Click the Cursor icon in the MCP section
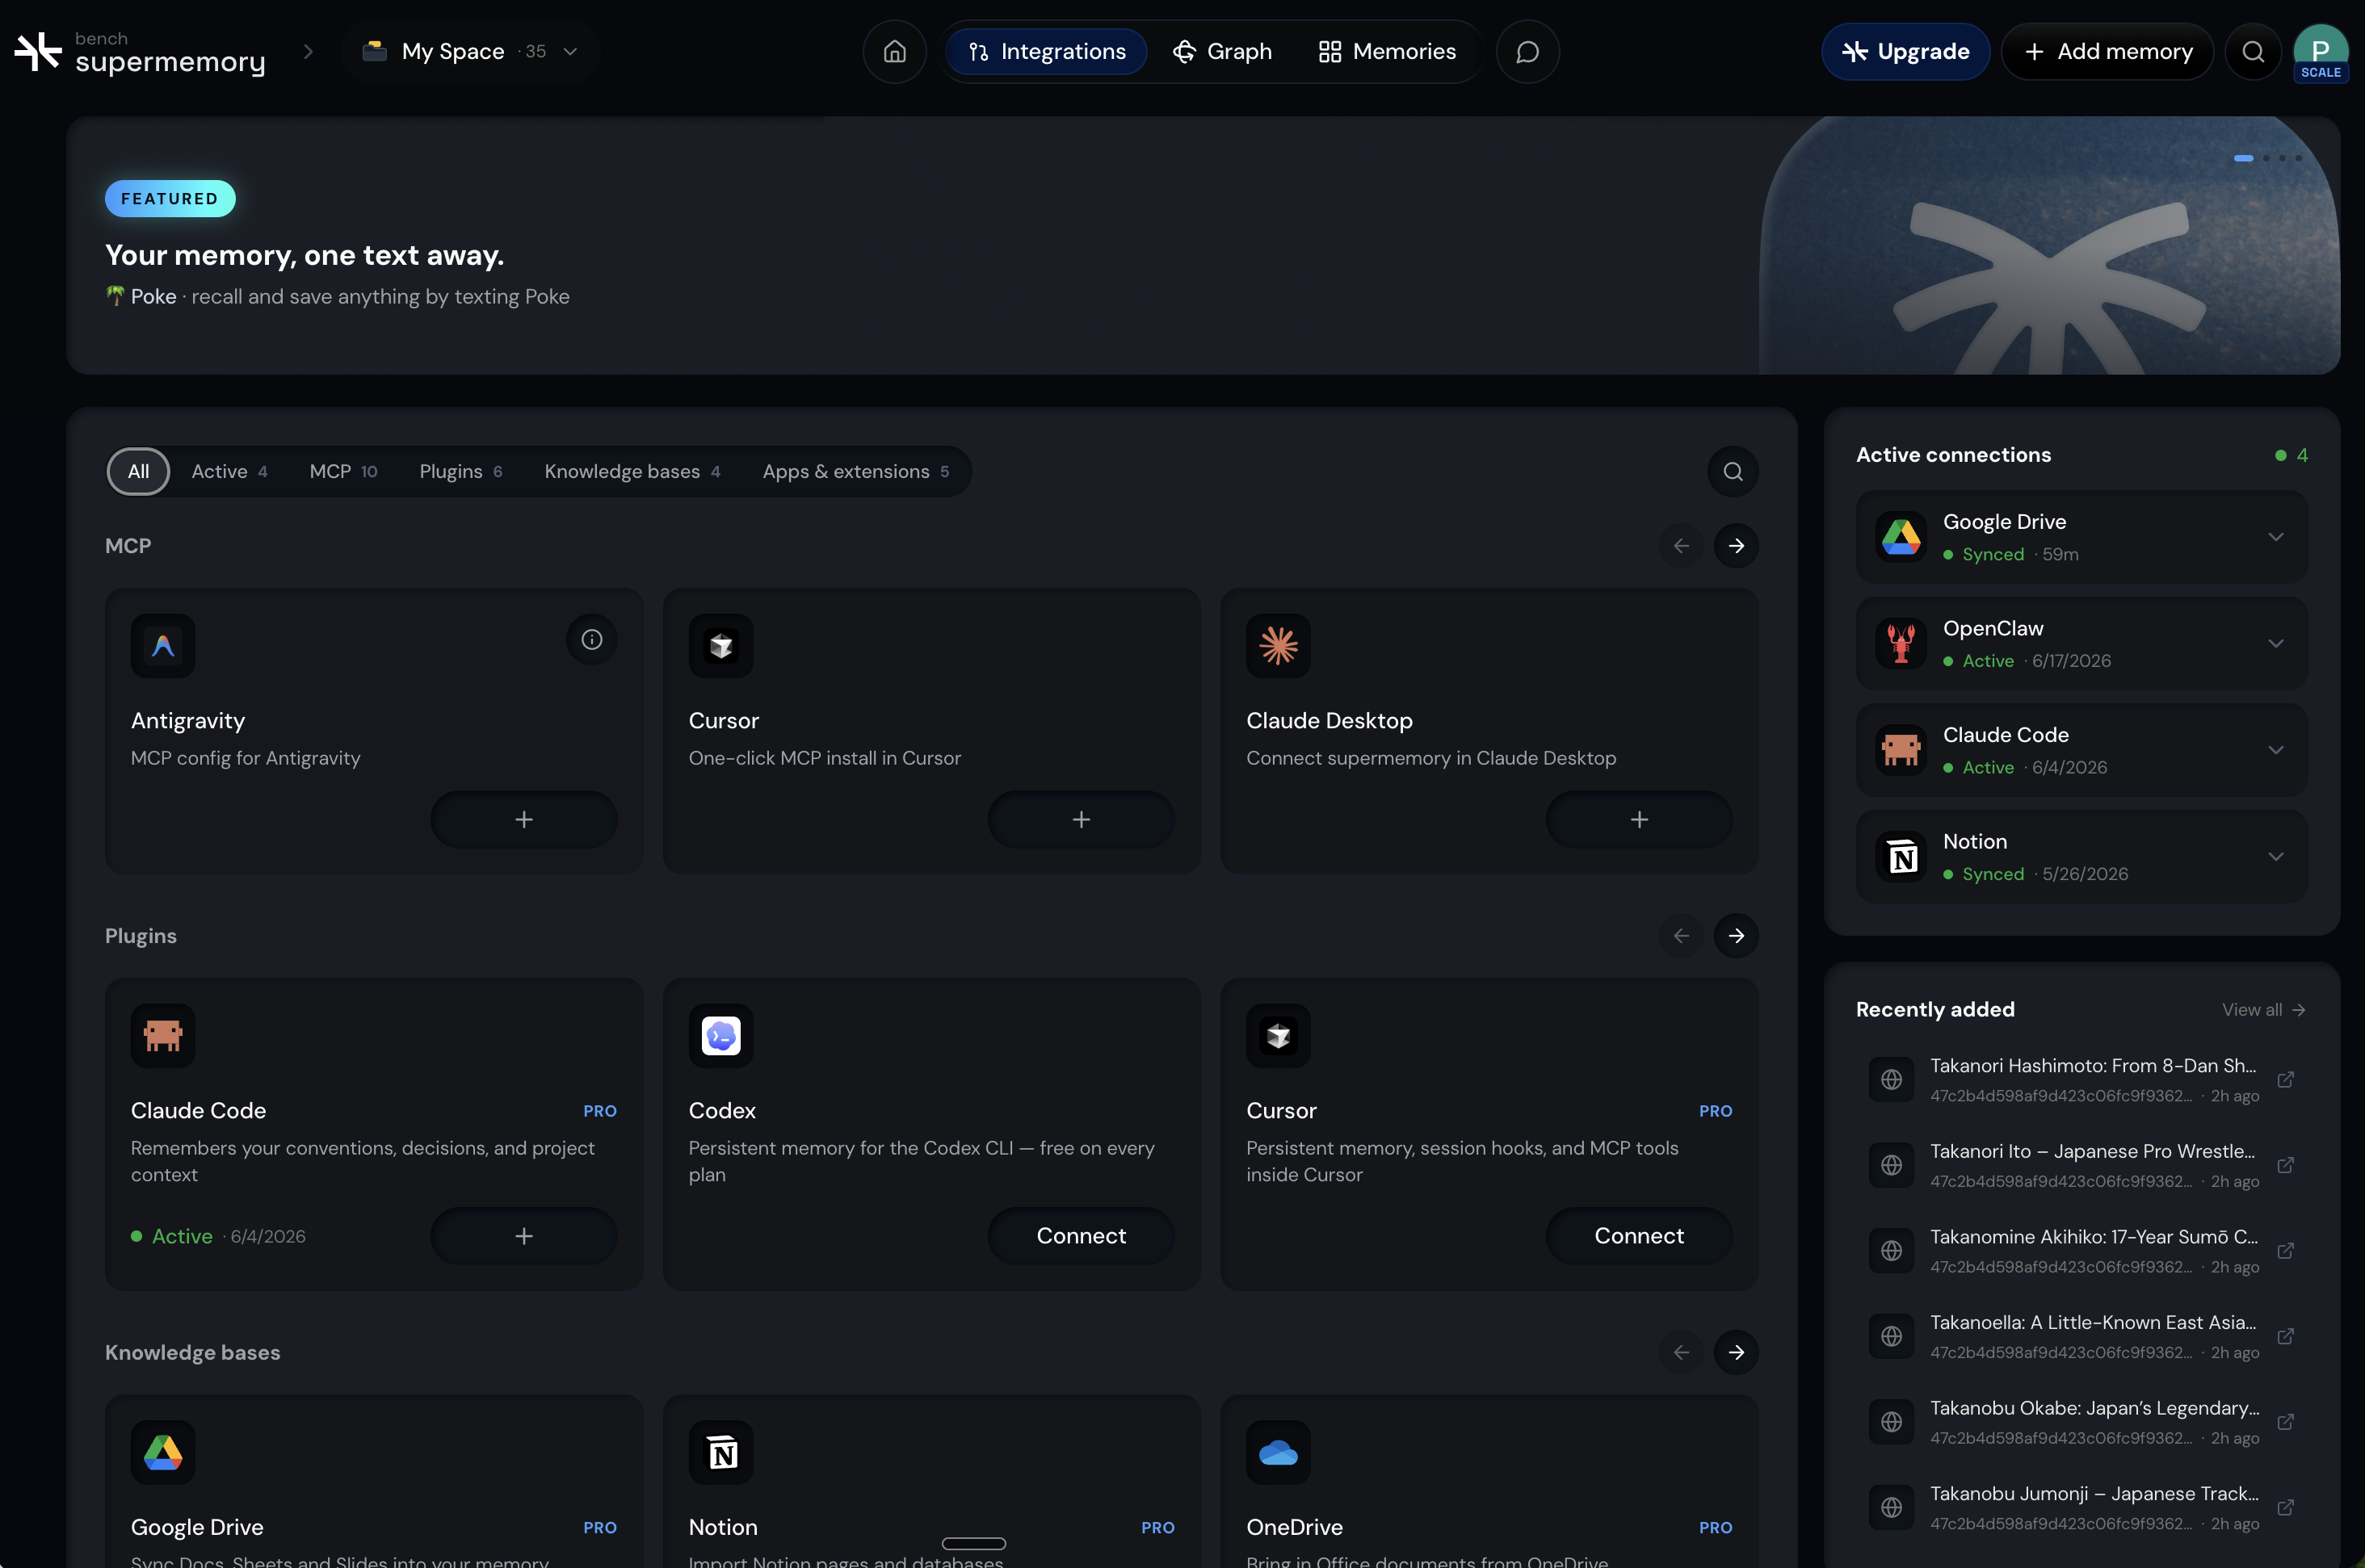 pos(720,646)
